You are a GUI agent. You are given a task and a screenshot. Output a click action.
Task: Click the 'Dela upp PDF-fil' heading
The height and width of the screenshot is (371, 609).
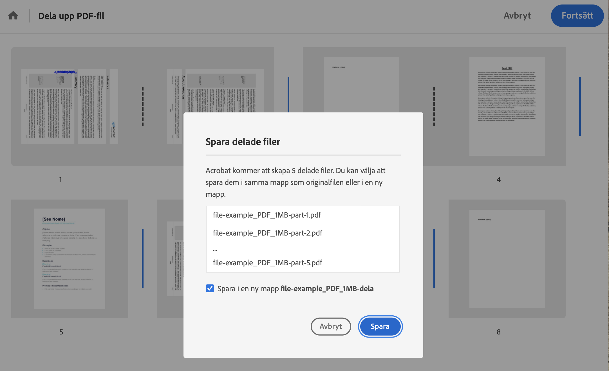71,16
